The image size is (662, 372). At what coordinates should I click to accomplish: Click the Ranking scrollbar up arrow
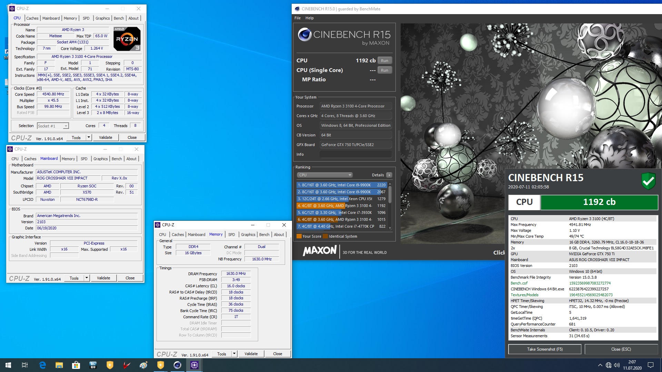[390, 184]
